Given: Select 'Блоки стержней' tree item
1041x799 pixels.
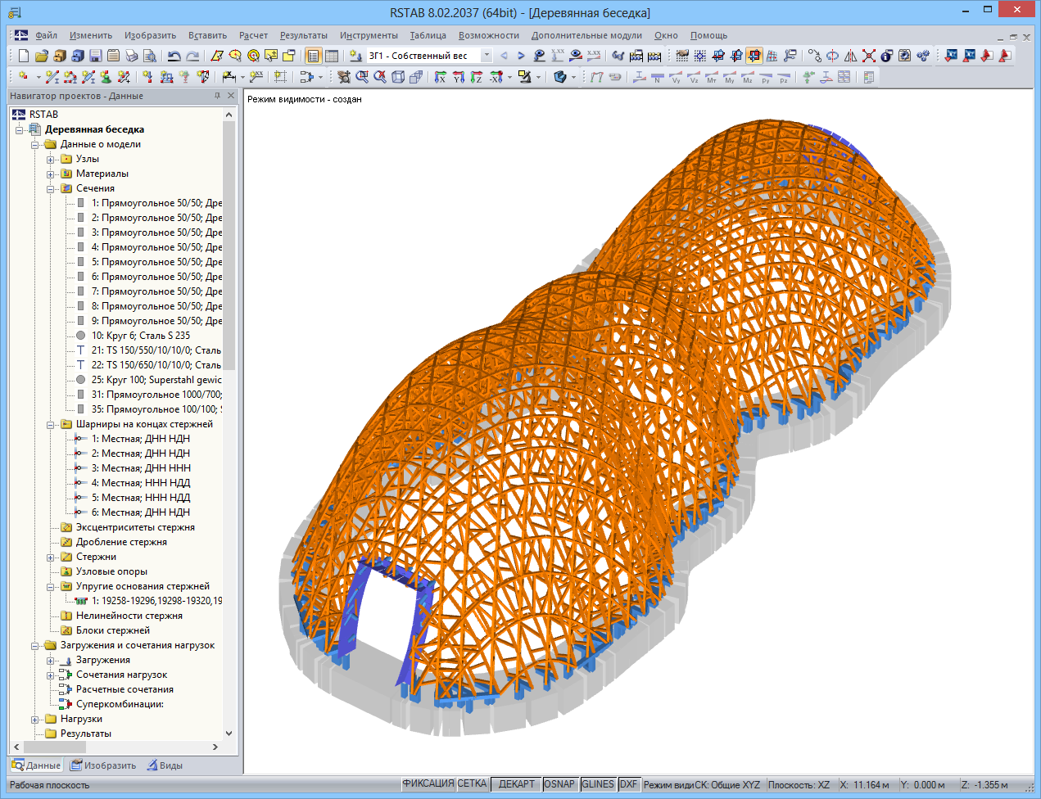Looking at the screenshot, I should coord(113,630).
